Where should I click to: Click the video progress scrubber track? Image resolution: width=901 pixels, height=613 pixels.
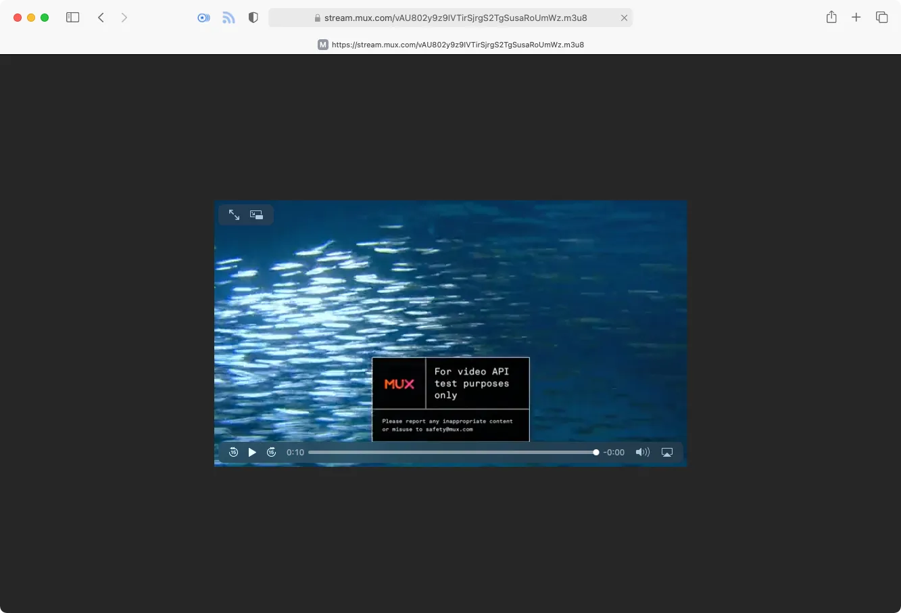[454, 452]
